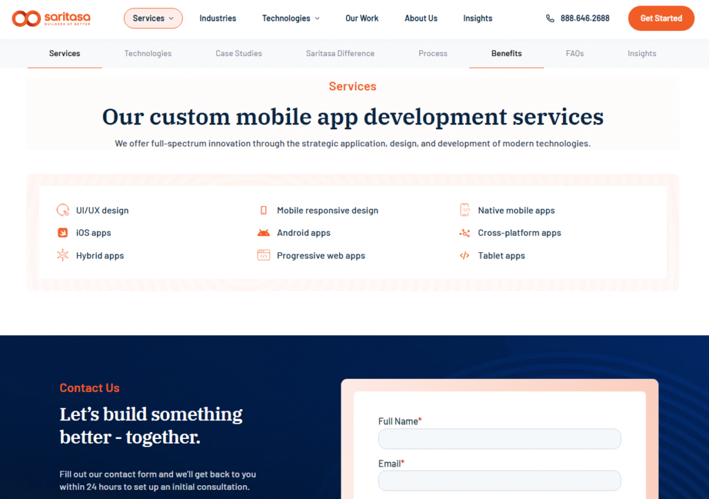Click the Cross-platform apps text
This screenshot has height=499, width=709.
pos(519,233)
